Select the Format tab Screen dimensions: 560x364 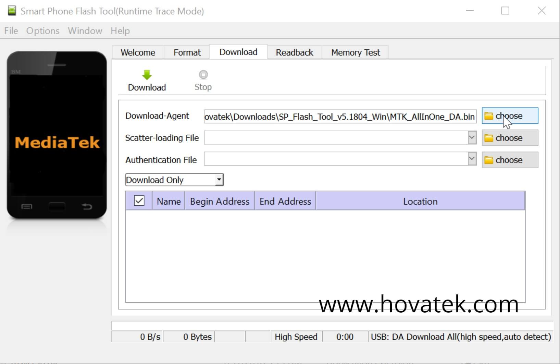[x=187, y=52]
